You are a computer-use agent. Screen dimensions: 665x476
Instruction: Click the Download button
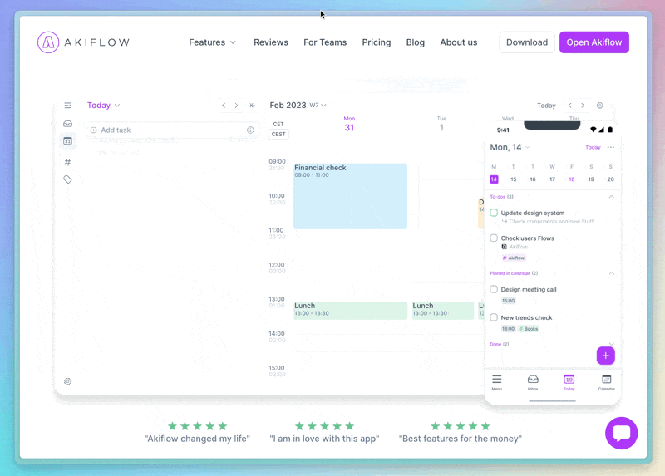pos(527,42)
